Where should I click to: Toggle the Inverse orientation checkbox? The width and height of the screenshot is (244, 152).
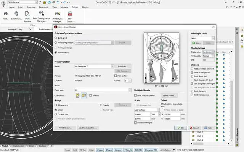91,95
